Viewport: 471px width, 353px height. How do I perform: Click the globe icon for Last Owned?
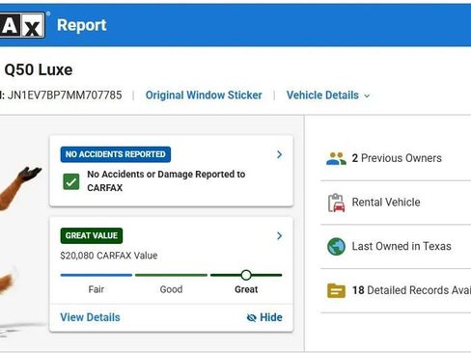(x=336, y=247)
